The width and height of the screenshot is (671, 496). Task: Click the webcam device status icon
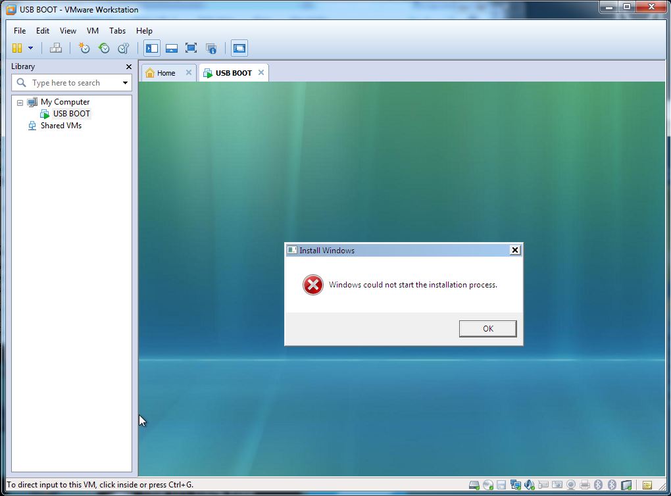571,485
